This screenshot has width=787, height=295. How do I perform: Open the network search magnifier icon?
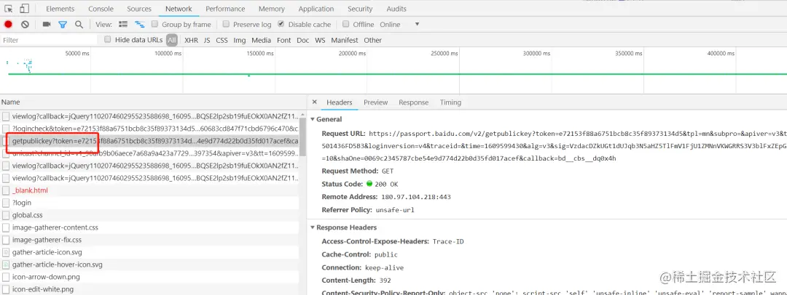coord(79,24)
